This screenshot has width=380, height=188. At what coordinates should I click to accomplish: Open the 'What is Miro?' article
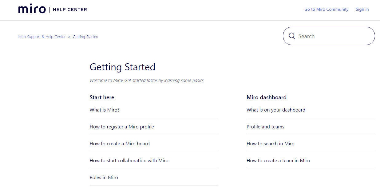(105, 110)
